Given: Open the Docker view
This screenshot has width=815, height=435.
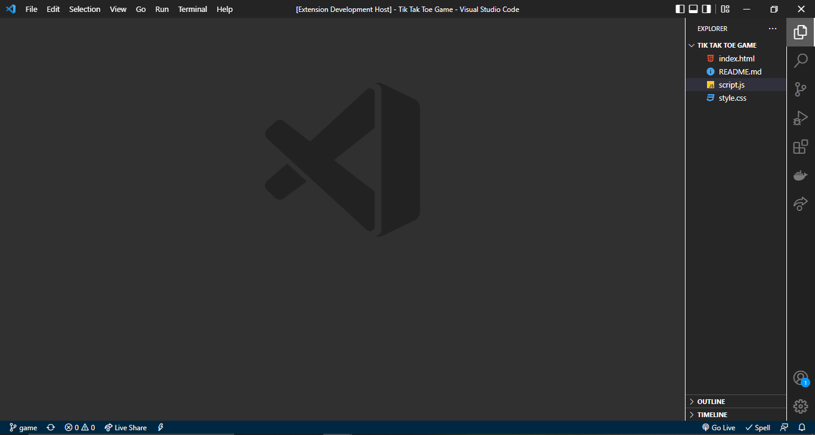Looking at the screenshot, I should (801, 175).
